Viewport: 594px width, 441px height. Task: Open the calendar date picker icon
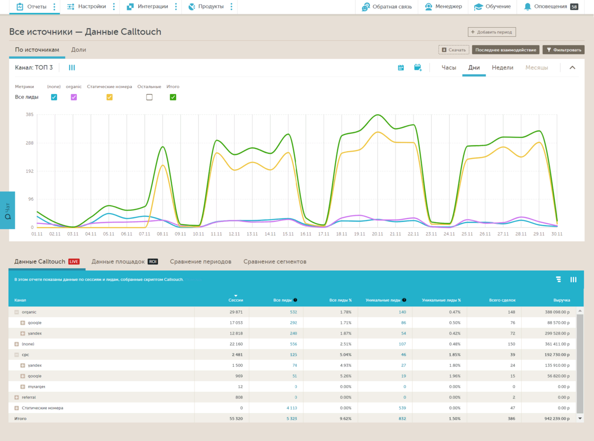[x=401, y=67]
